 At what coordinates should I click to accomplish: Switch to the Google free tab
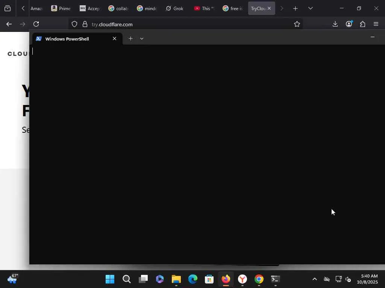[x=232, y=8]
